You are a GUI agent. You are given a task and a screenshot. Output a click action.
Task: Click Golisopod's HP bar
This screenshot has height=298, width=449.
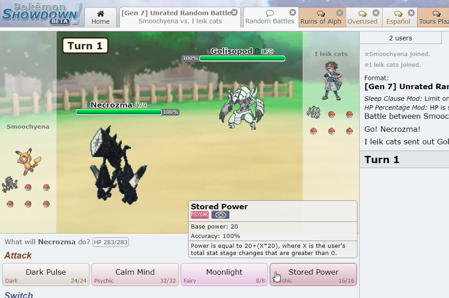[242, 58]
